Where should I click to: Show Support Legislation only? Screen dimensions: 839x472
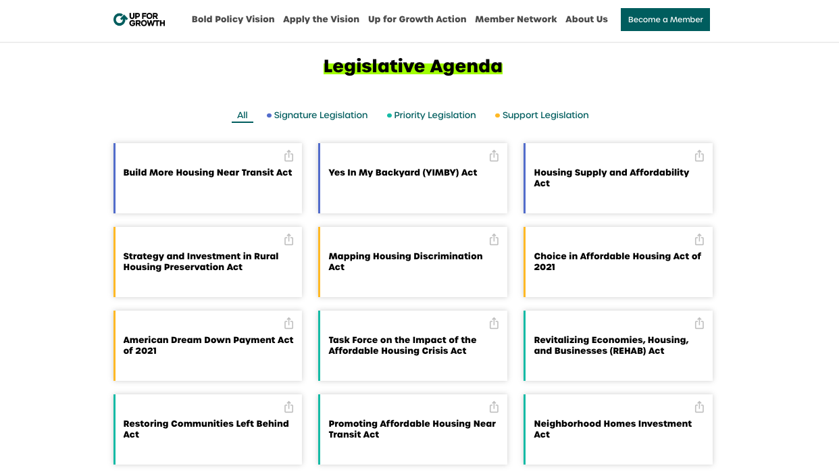(545, 115)
